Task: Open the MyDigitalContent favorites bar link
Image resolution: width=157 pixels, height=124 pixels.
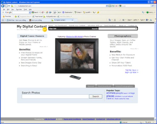Action: [50, 17]
